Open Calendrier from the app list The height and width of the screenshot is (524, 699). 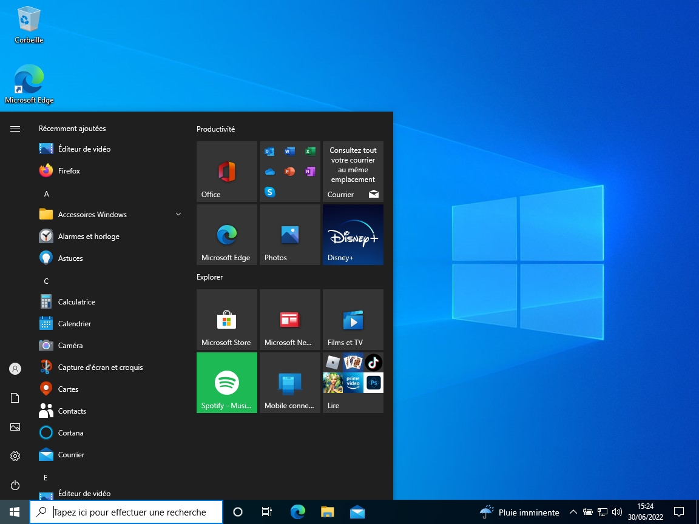[110, 323]
